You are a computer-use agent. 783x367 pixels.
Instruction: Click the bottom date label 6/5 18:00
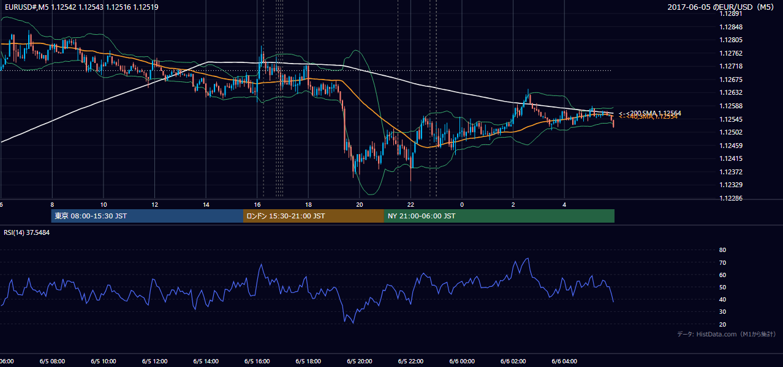point(308,361)
